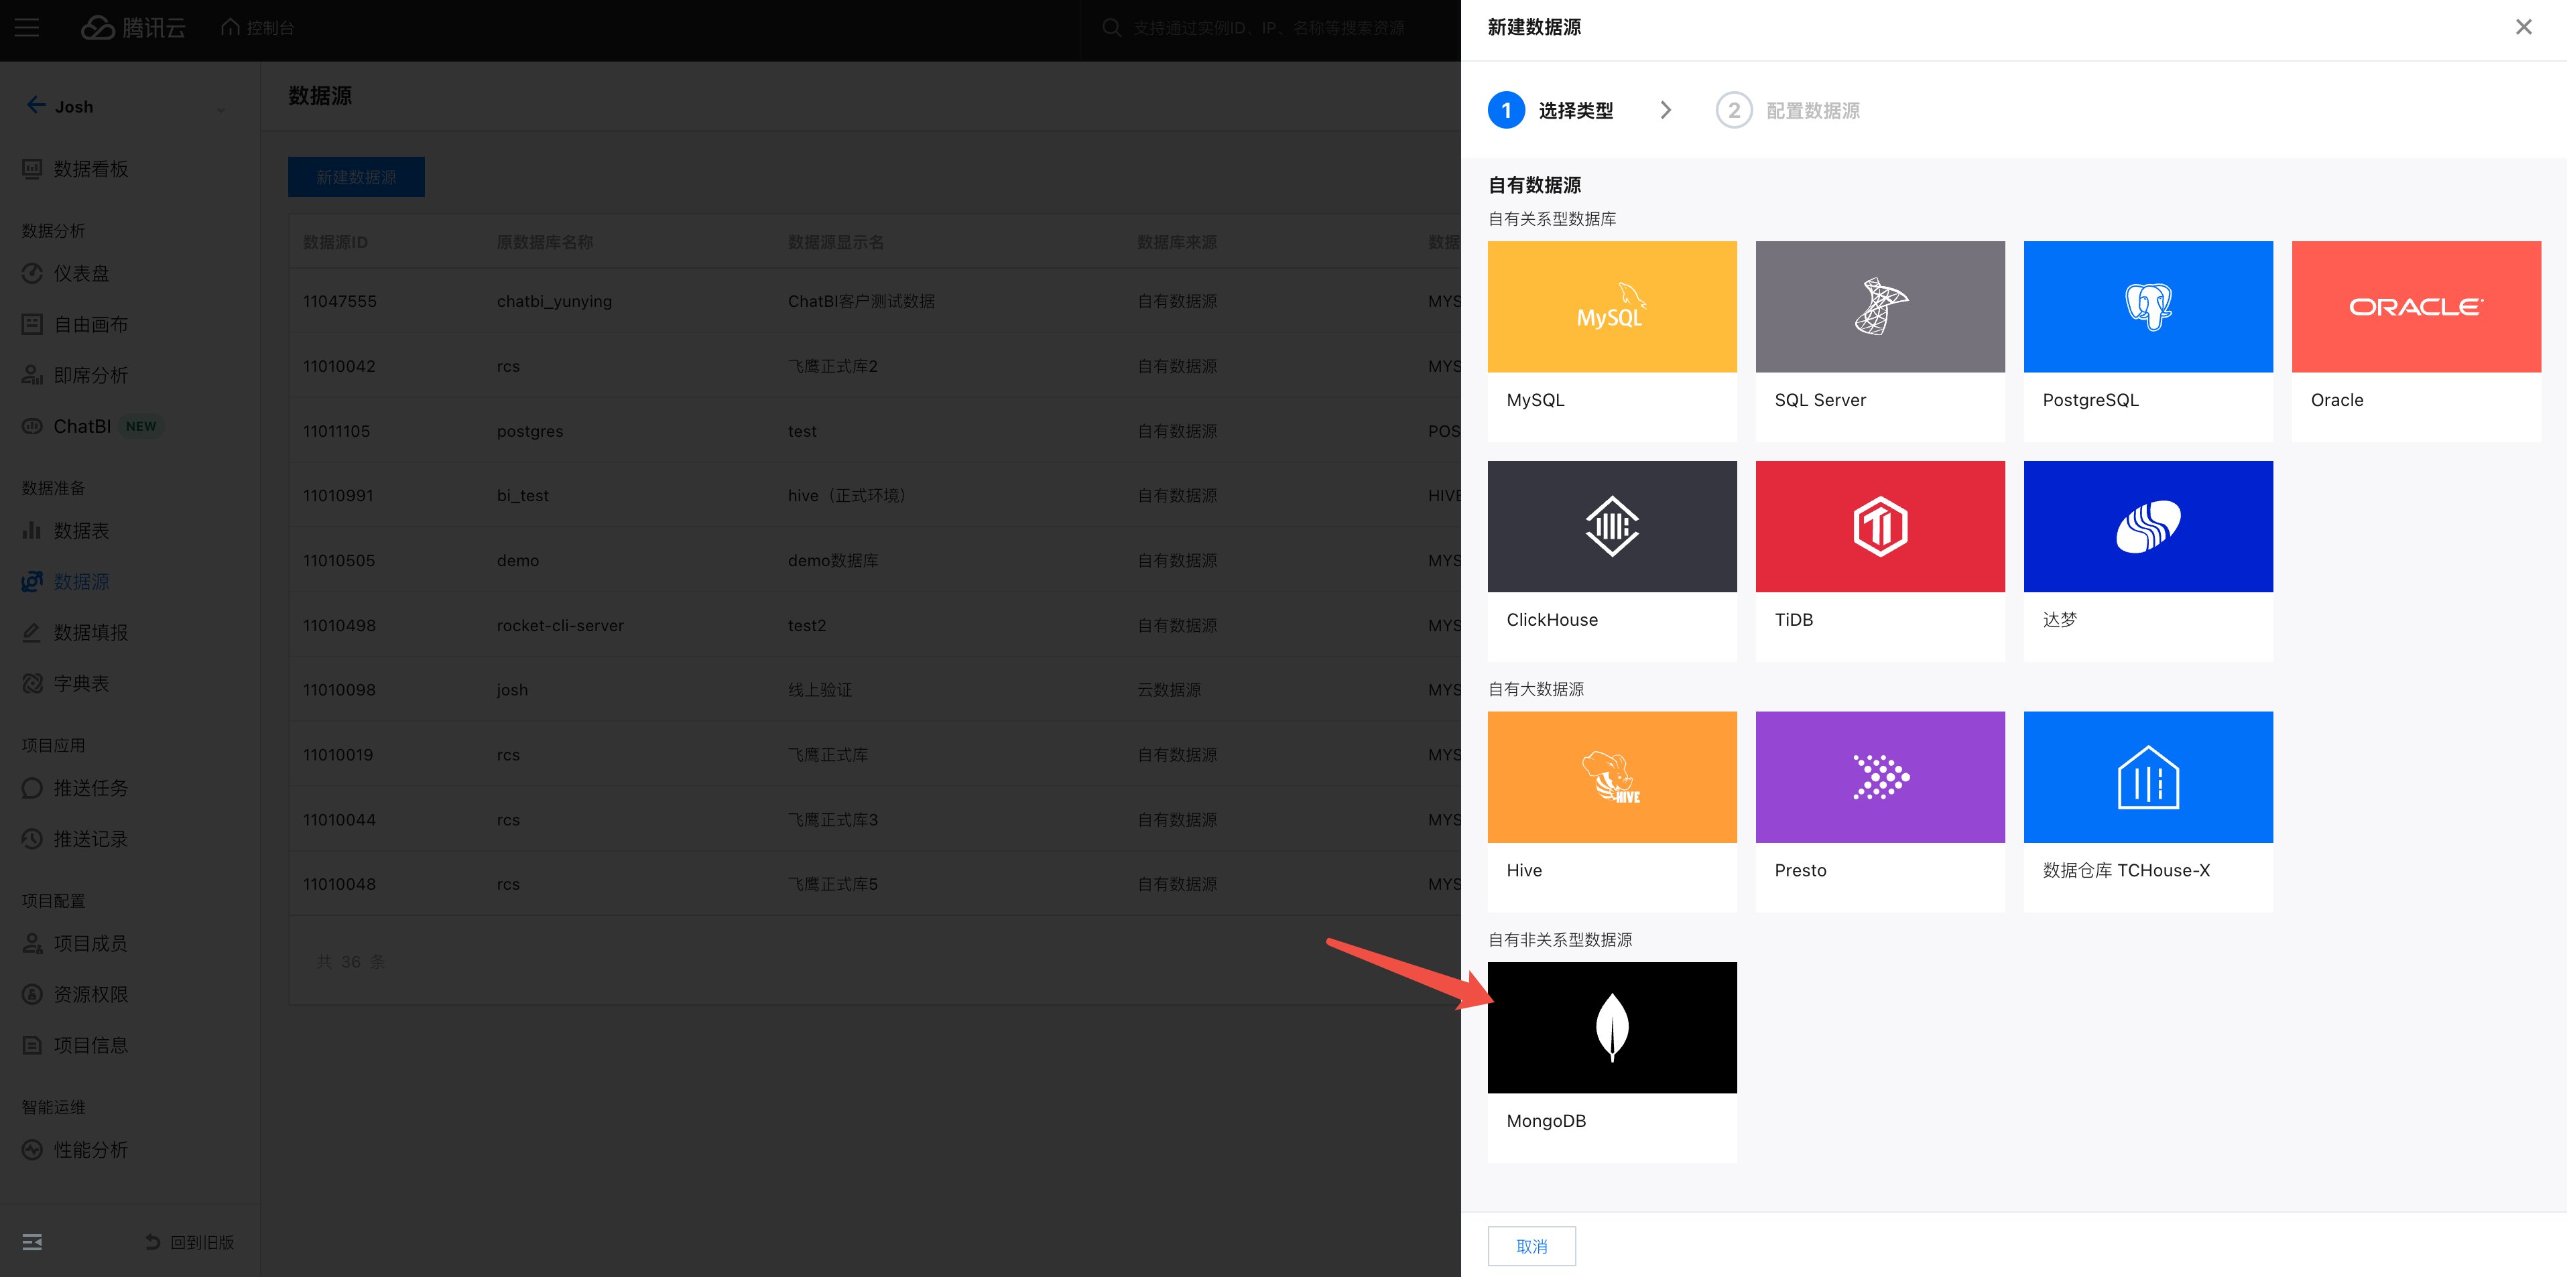Choose the SQL Server database icon

click(1879, 308)
